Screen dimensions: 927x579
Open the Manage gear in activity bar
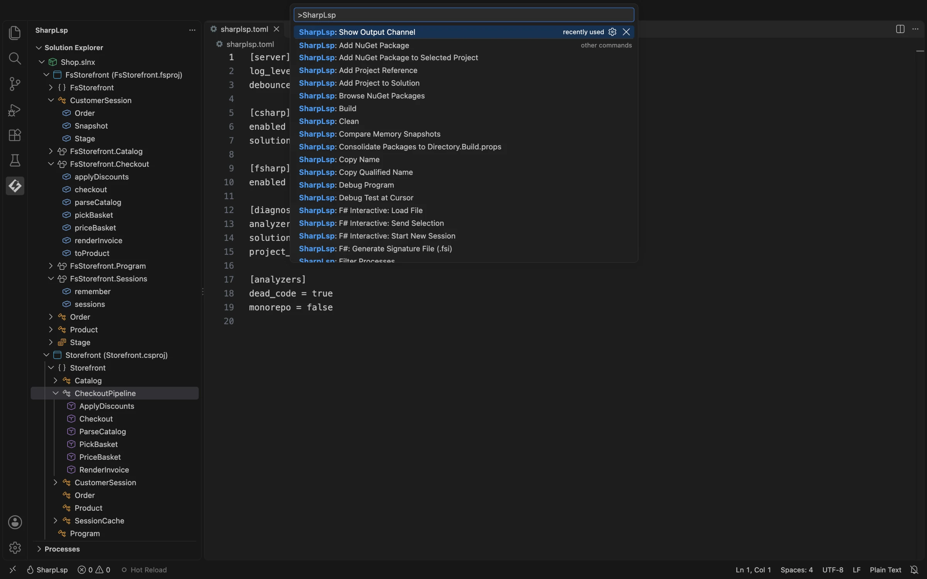pyautogui.click(x=15, y=548)
